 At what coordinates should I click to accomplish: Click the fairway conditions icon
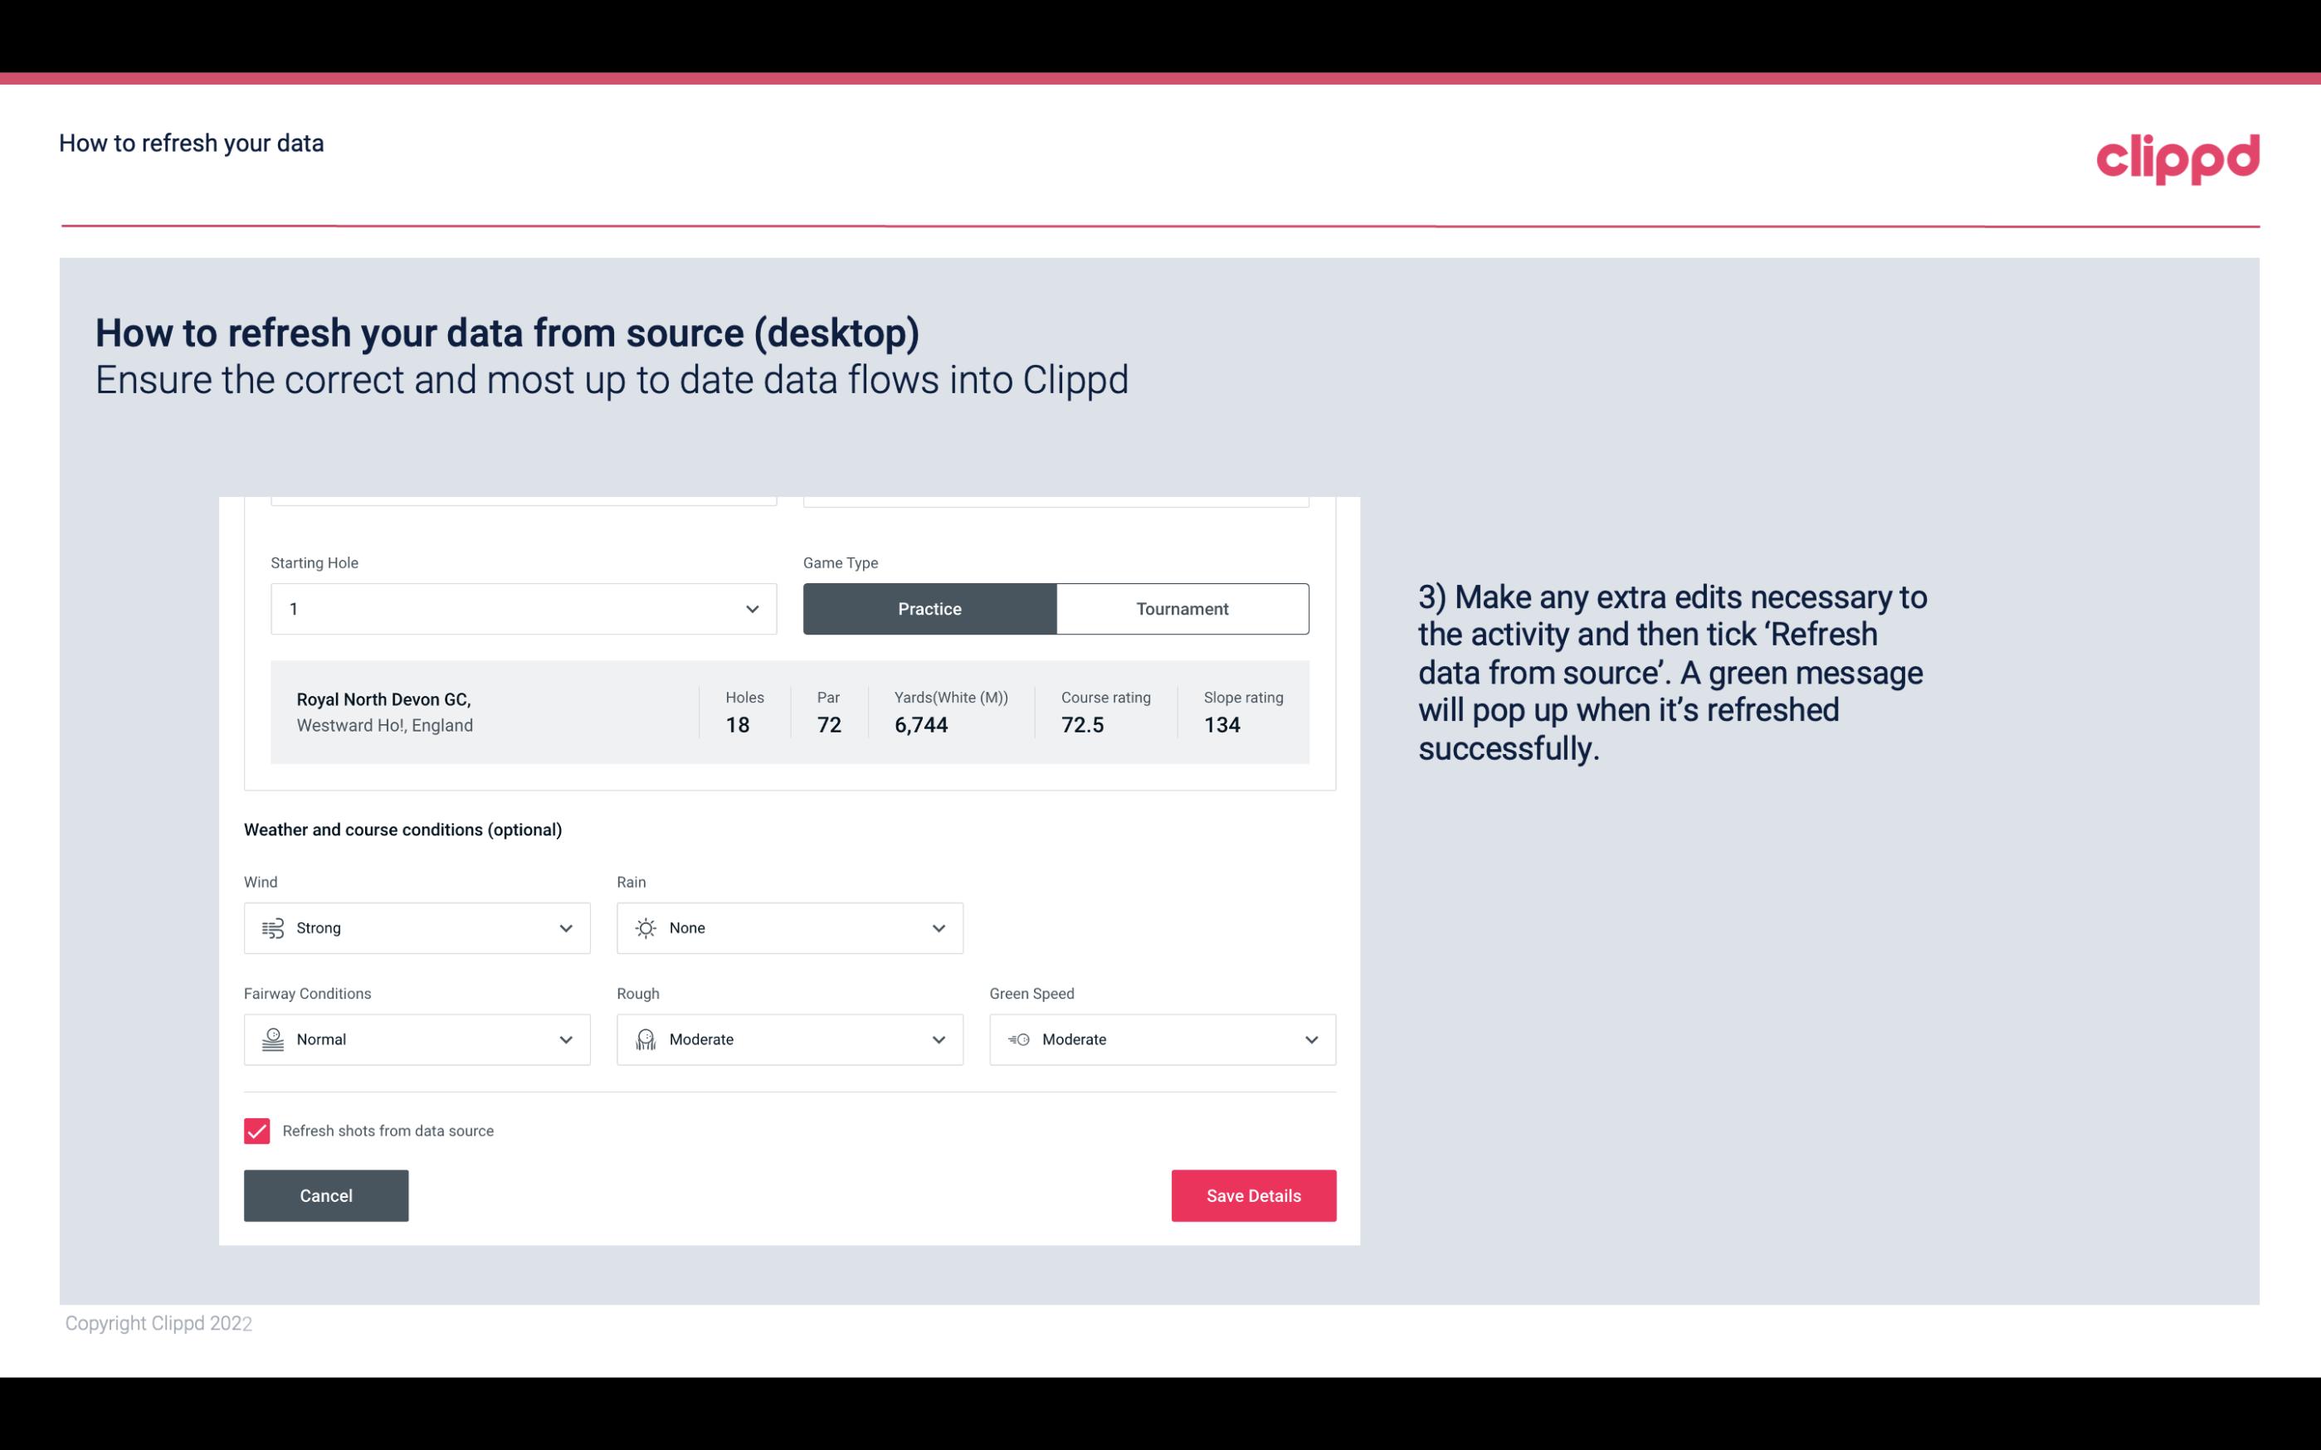(272, 1039)
